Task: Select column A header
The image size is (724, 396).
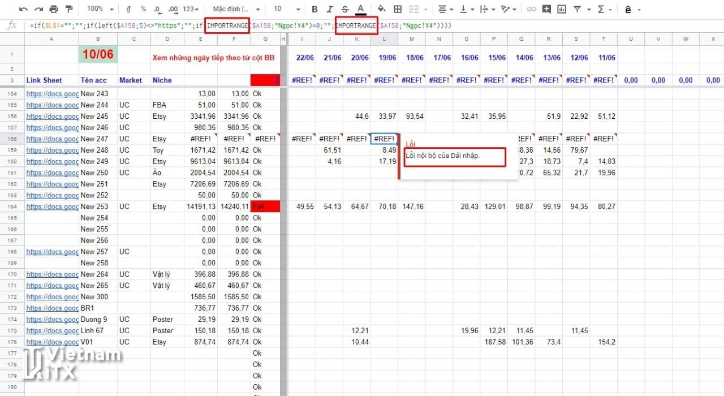Action: 51,38
